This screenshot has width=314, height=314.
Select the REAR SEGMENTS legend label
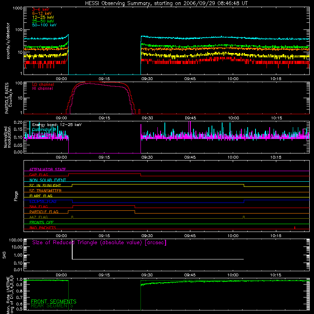52,306
